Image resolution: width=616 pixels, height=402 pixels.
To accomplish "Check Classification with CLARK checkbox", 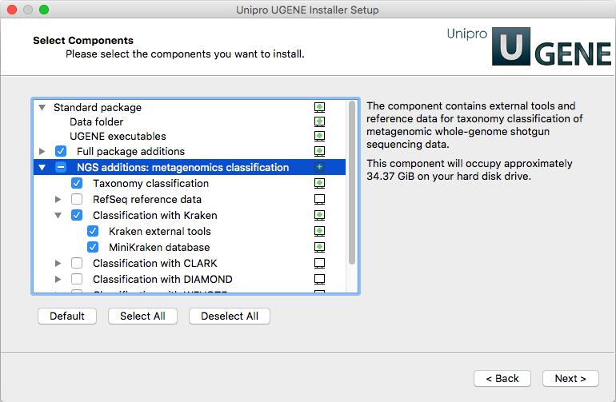I will 77,263.
